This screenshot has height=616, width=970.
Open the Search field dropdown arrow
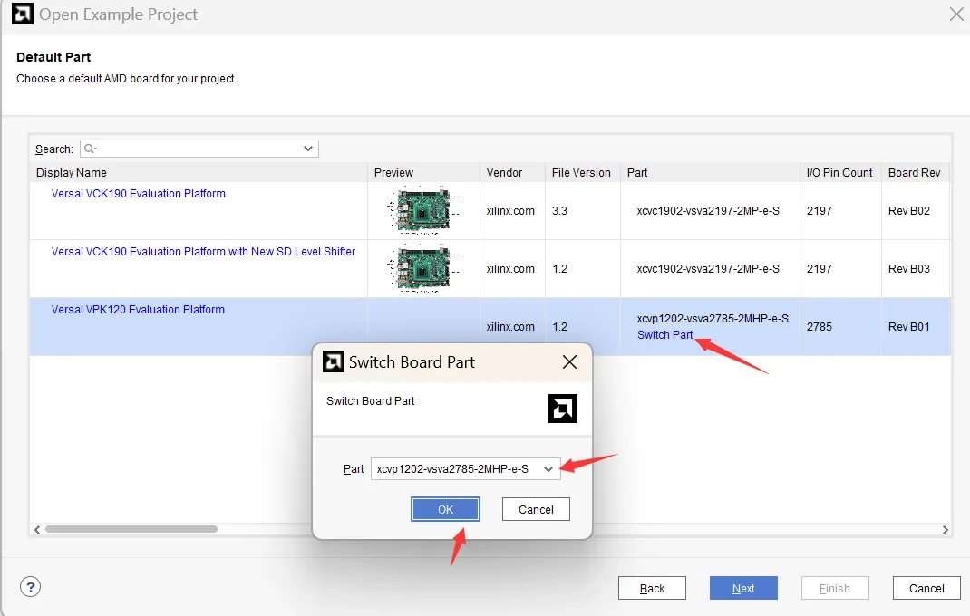[x=308, y=149]
